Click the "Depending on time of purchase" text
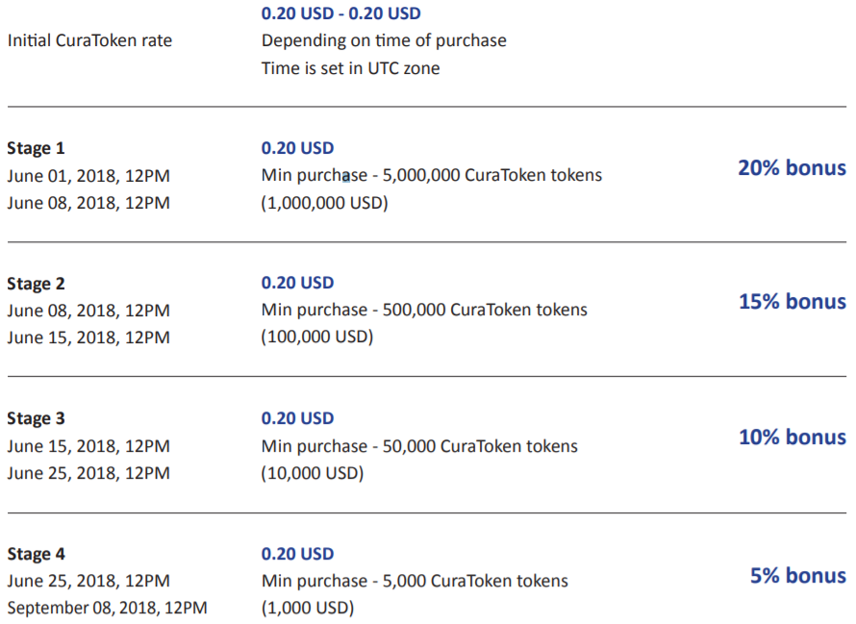Viewport: 856px width, 624px height. [384, 41]
